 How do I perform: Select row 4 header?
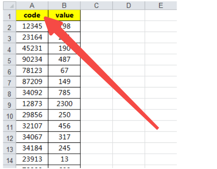click(x=10, y=49)
